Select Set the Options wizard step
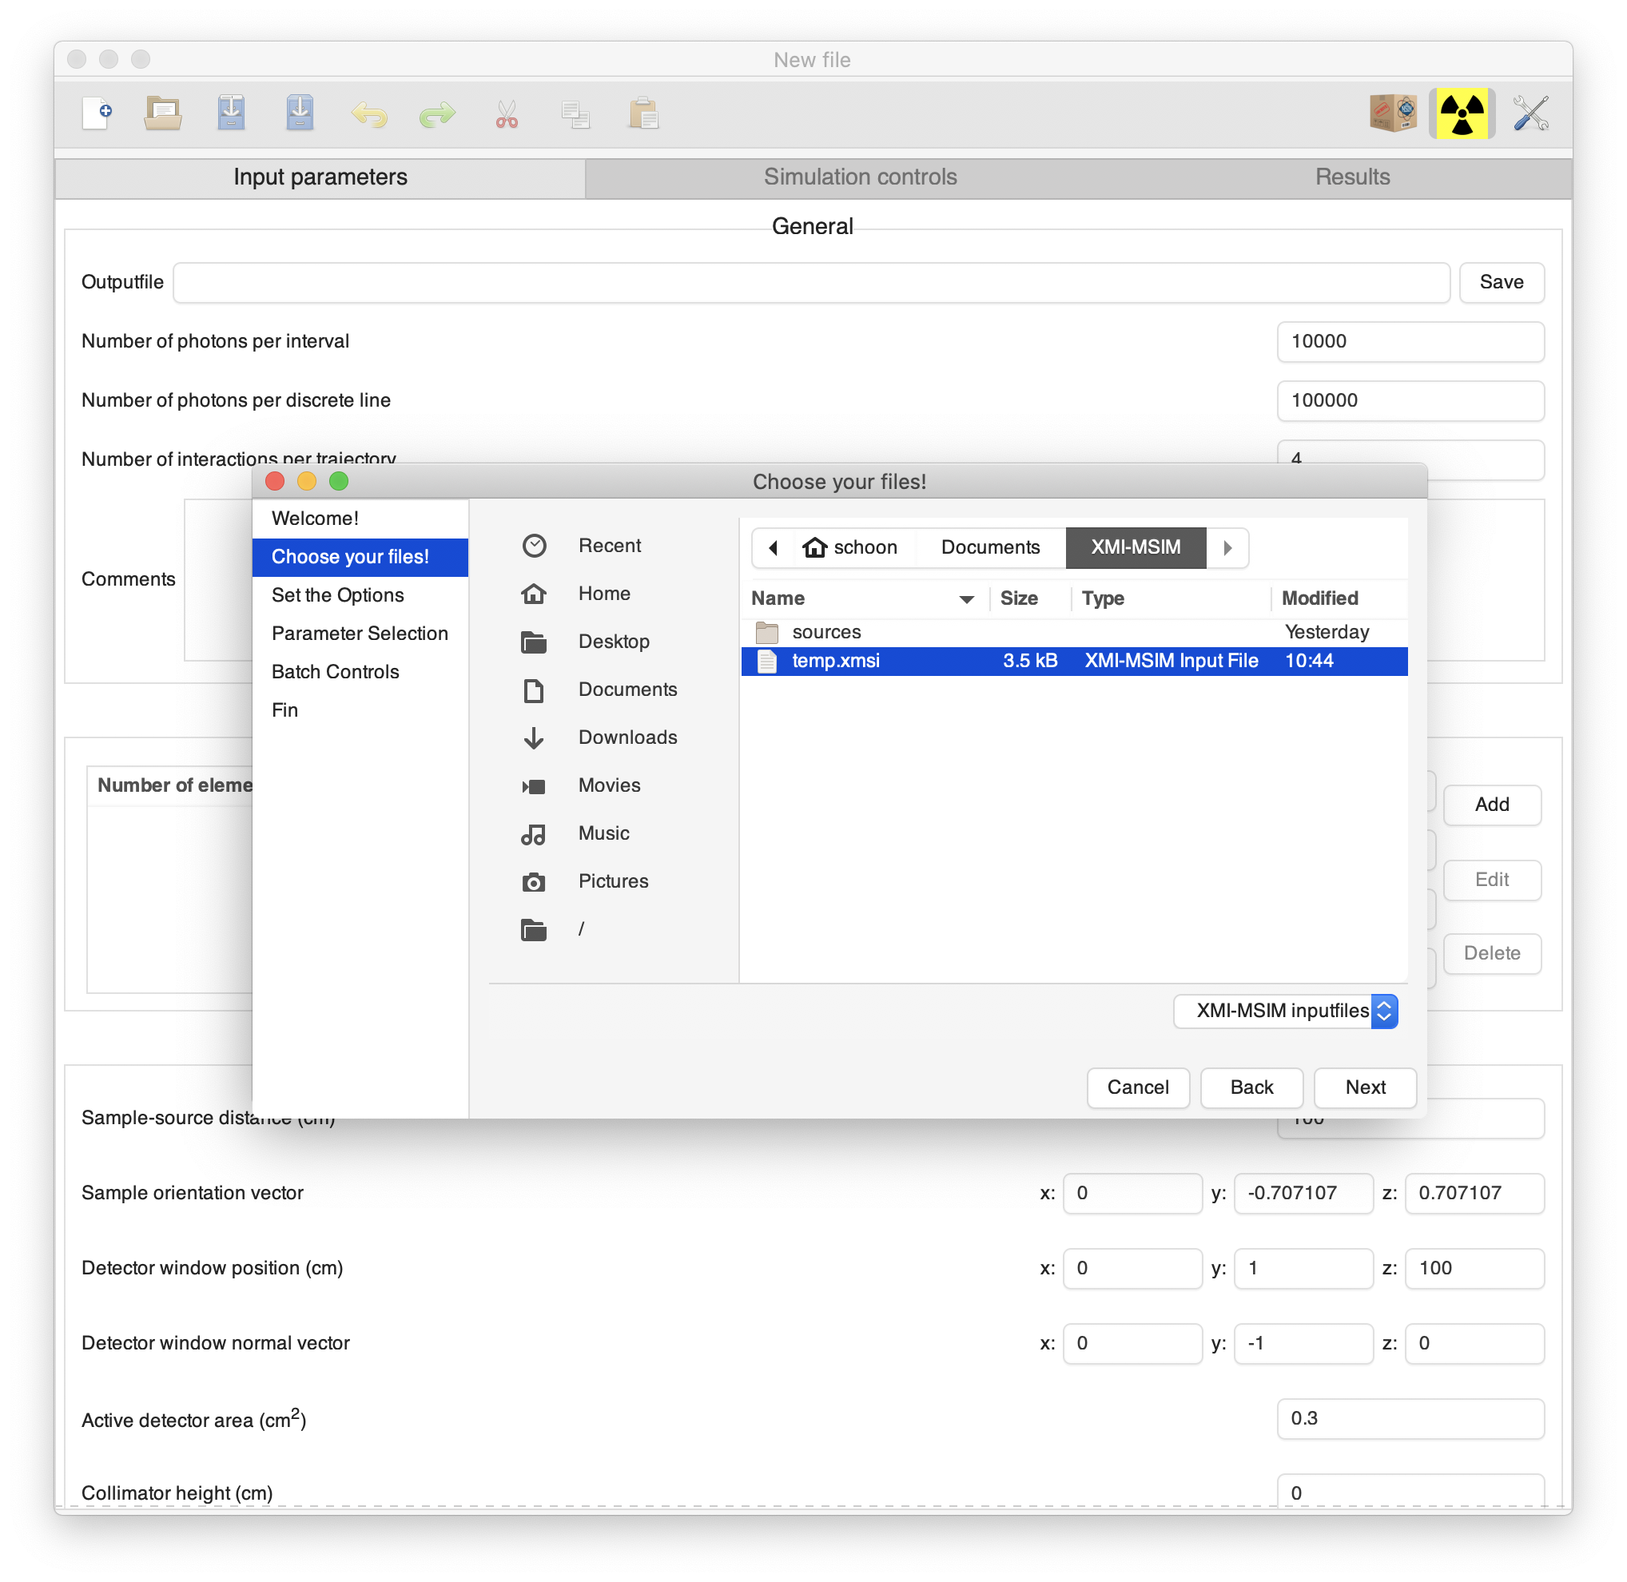This screenshot has width=1627, height=1582. coord(360,595)
